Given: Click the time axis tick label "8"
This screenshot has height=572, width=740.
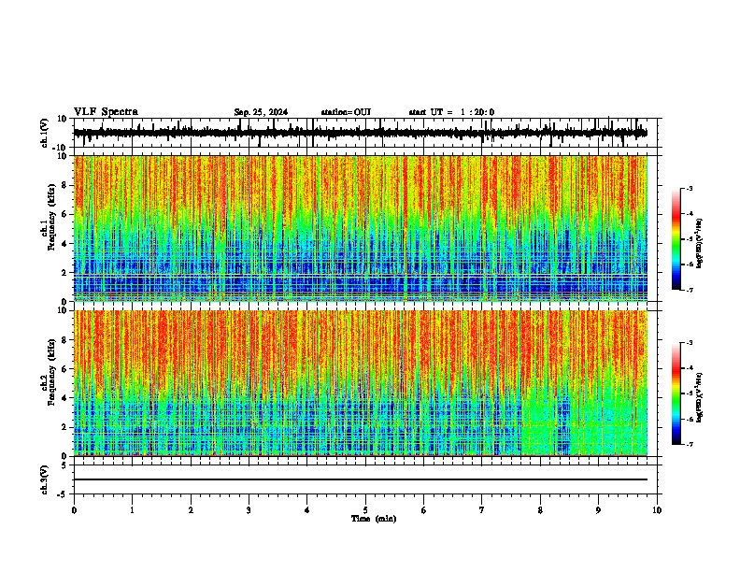Looking at the screenshot, I should coord(540,510).
